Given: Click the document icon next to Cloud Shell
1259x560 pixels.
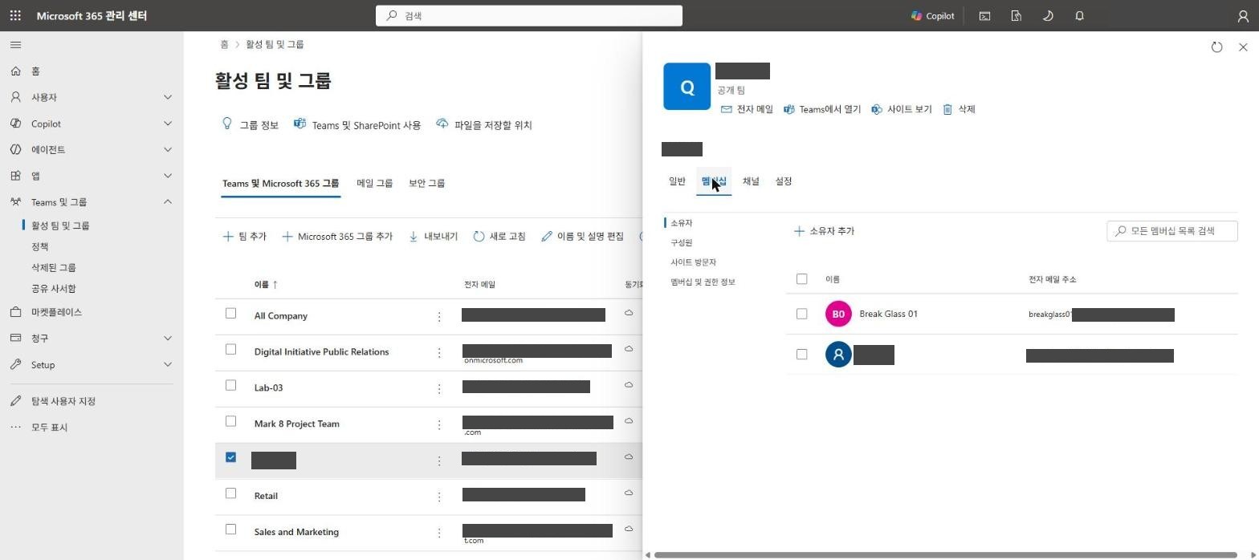Looking at the screenshot, I should pyautogui.click(x=1016, y=15).
